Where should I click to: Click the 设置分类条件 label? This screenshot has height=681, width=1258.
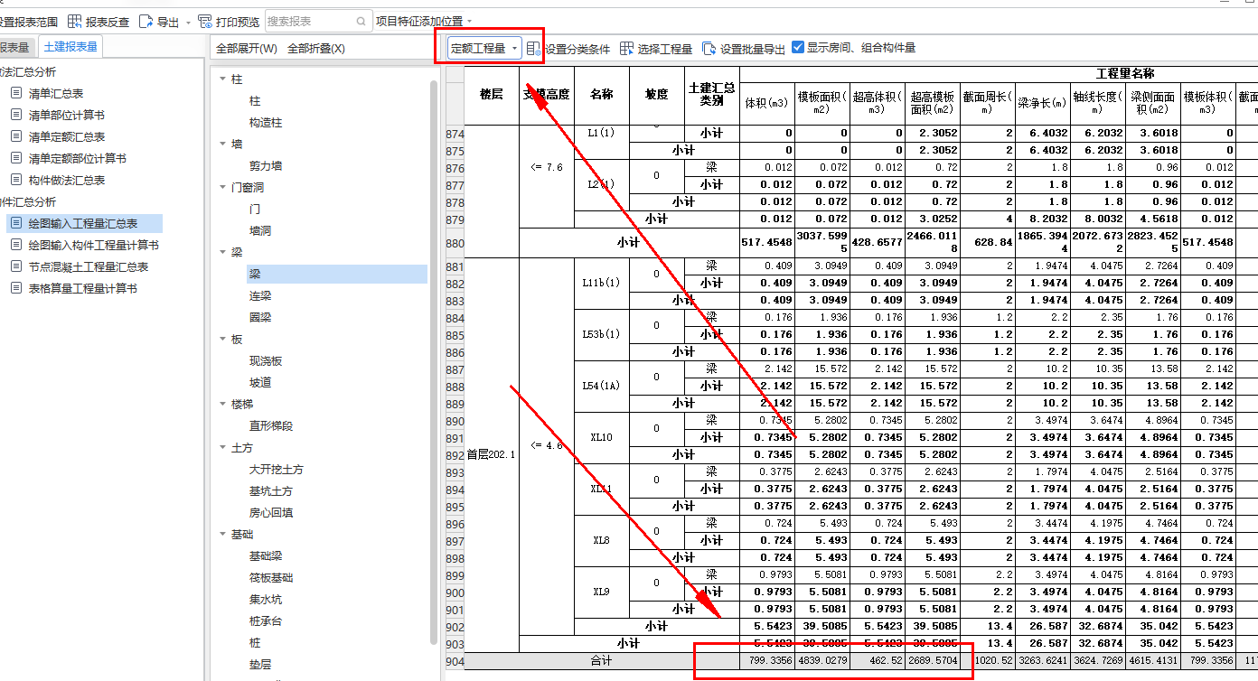tap(577, 49)
